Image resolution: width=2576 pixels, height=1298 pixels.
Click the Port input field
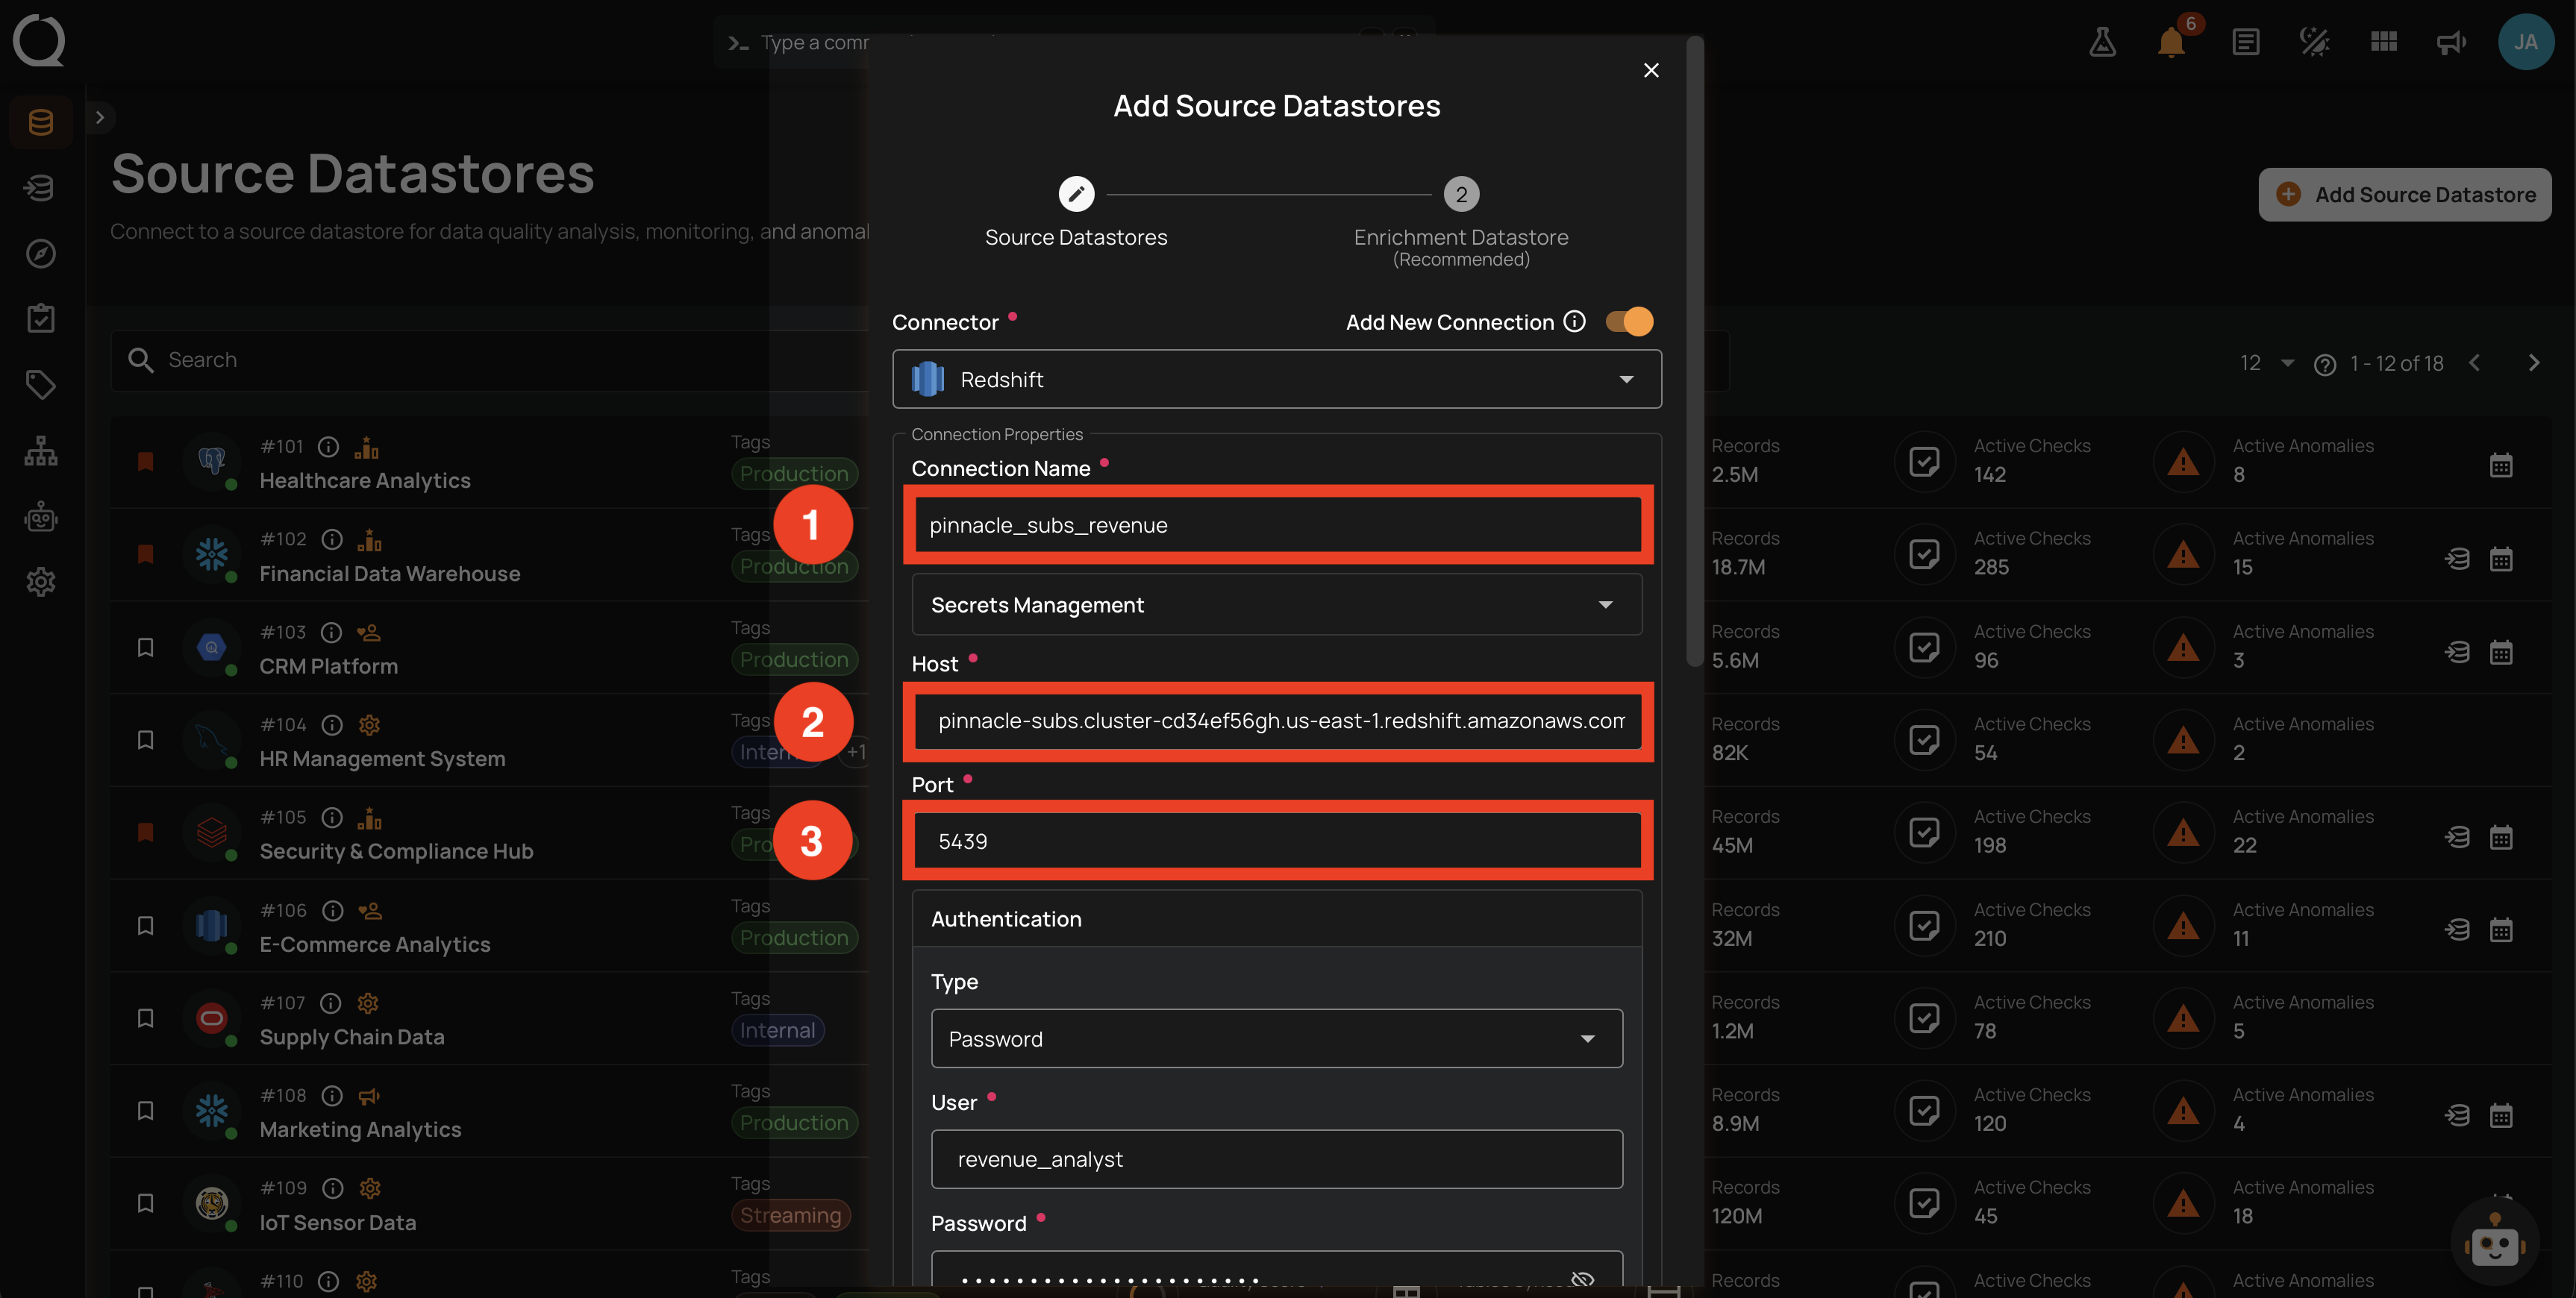(1277, 841)
